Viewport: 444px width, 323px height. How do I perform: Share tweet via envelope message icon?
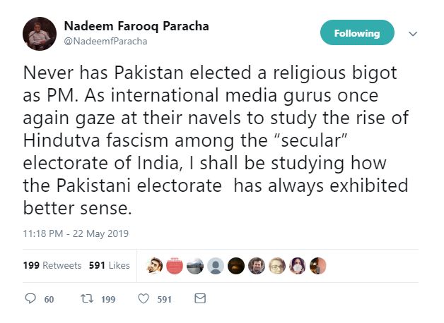pyautogui.click(x=199, y=299)
